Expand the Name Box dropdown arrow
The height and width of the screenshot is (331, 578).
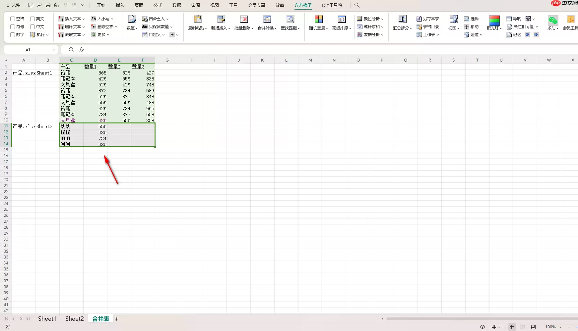(54, 50)
